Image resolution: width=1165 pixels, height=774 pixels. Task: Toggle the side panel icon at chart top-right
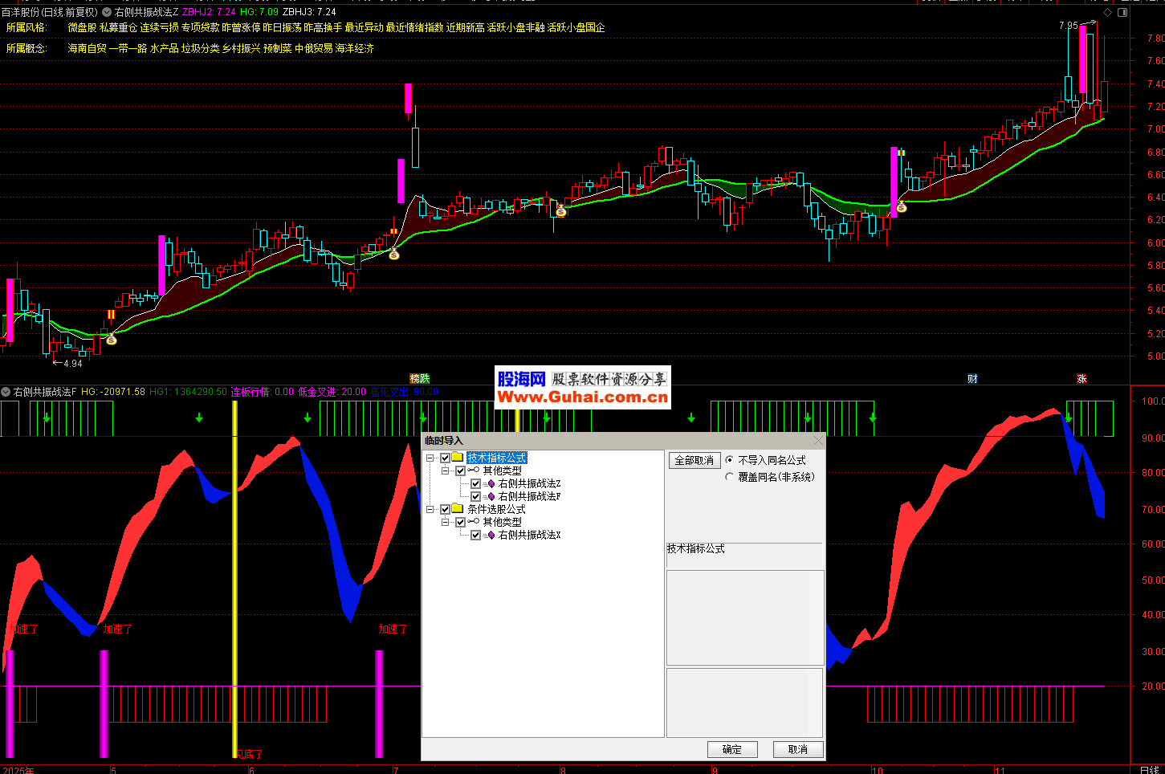(1123, 13)
